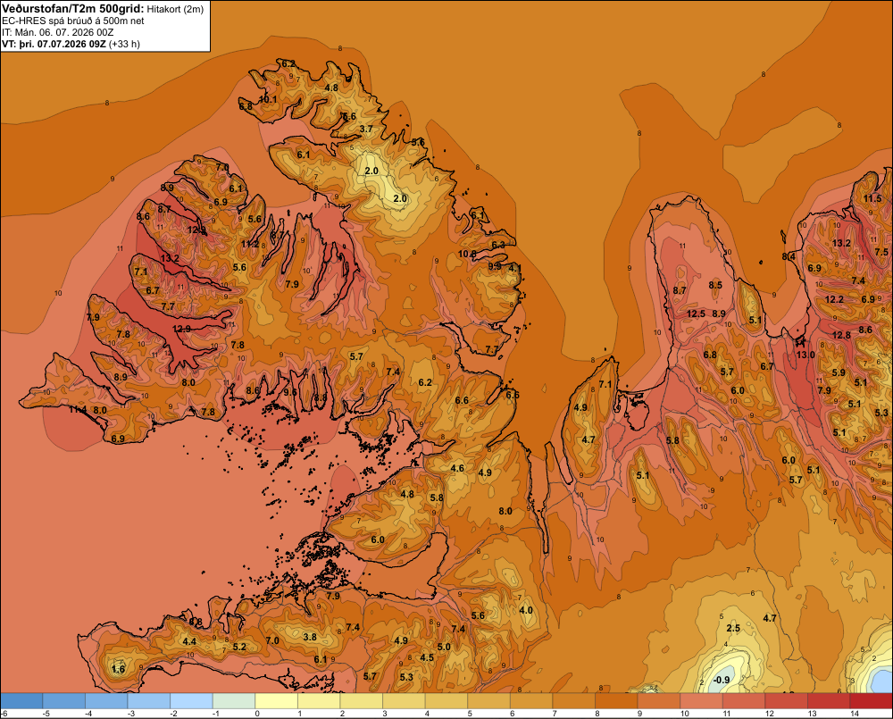Click the legend tick label '-5'

pos(46,714)
